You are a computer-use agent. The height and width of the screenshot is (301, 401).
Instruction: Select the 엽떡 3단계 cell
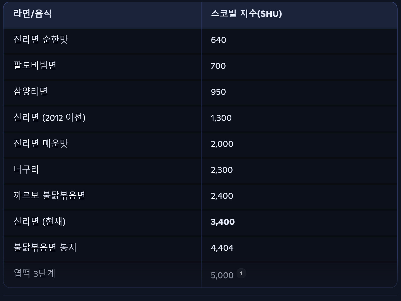click(102, 275)
